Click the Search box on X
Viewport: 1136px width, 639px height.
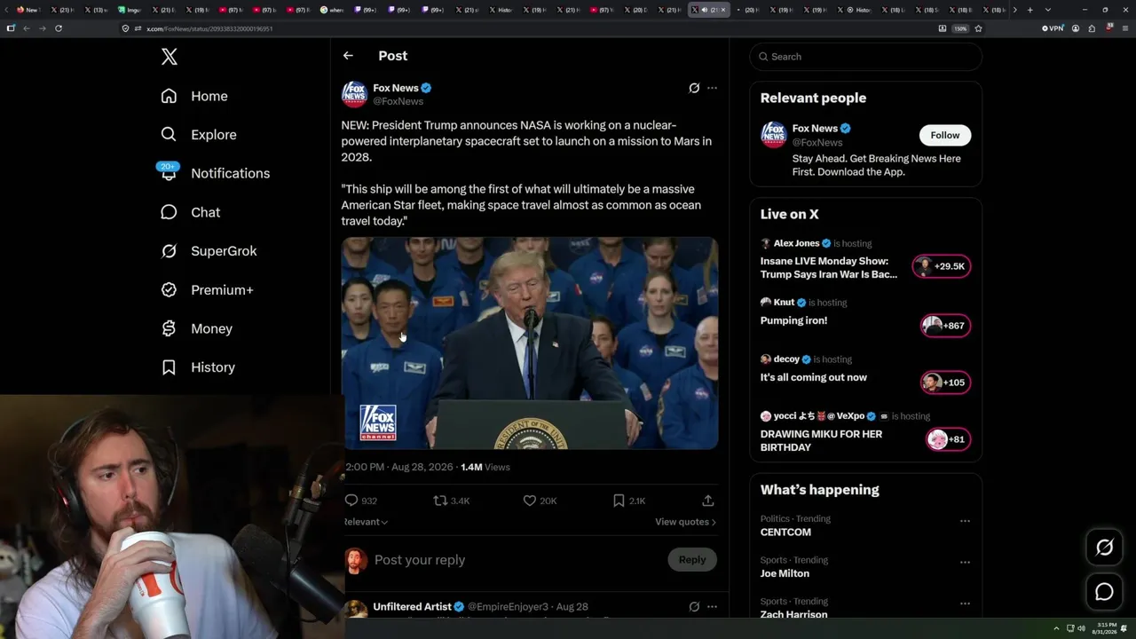click(866, 57)
